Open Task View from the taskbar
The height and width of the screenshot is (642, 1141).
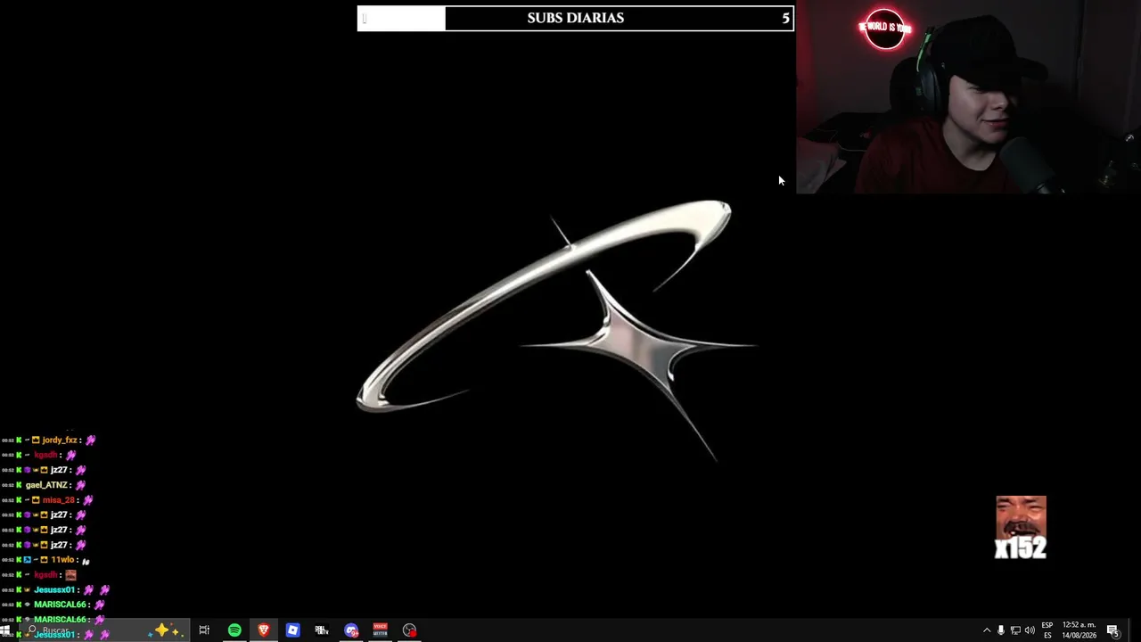tap(204, 630)
